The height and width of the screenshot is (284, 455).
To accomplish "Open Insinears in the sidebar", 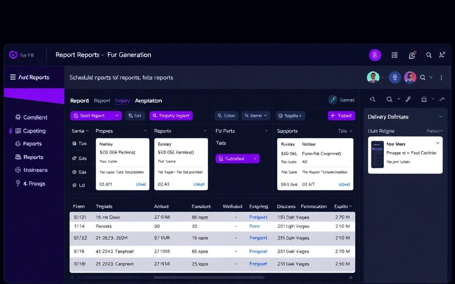I will pyautogui.click(x=32, y=170).
